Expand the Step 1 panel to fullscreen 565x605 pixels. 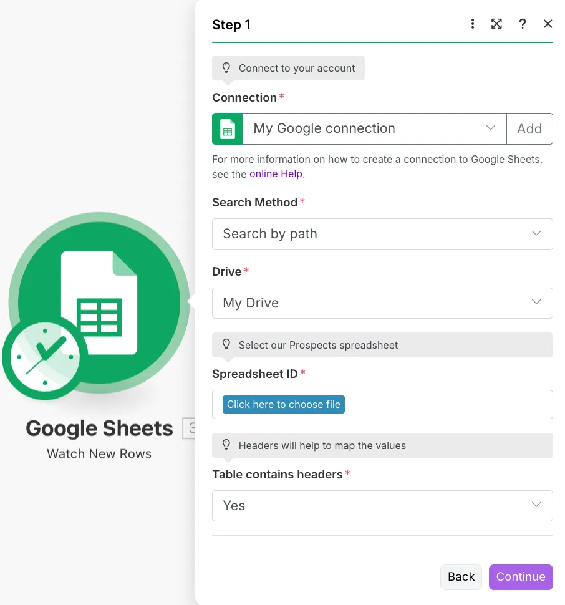click(x=496, y=24)
